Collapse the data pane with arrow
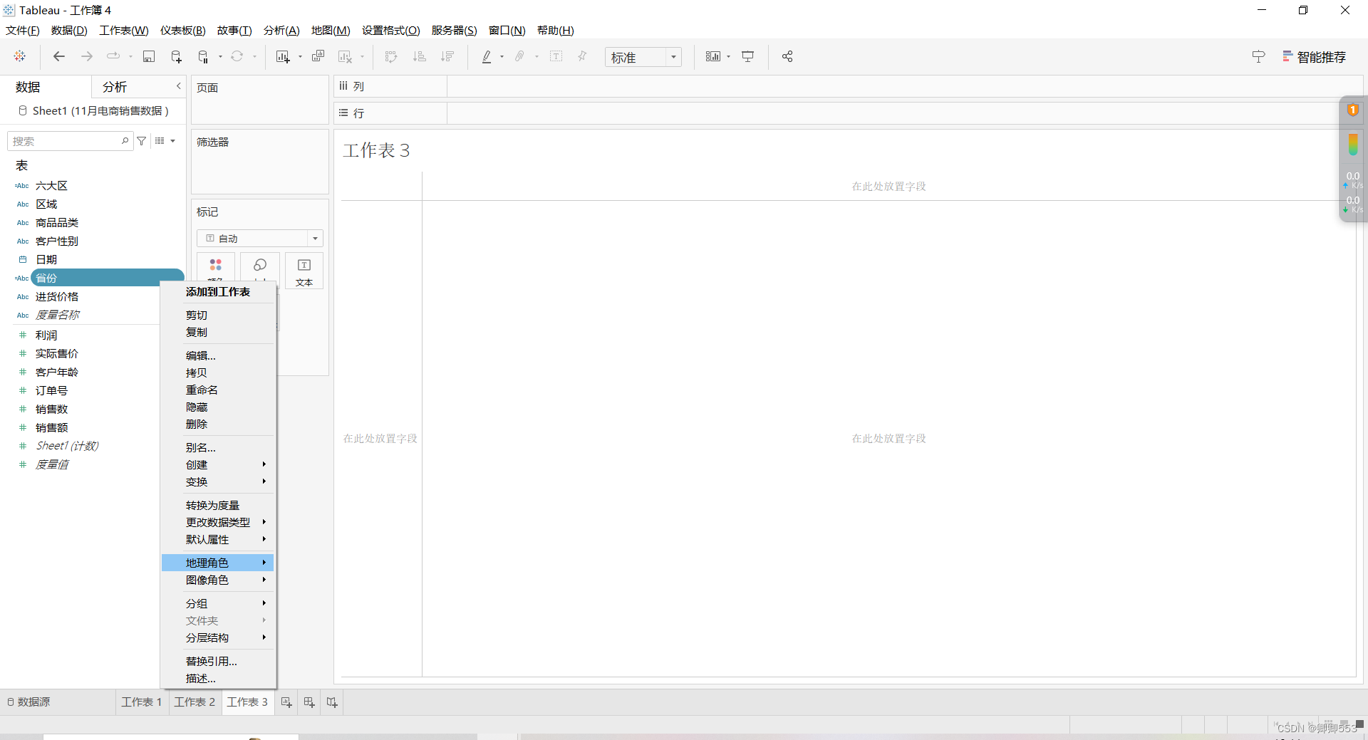Image resolution: width=1368 pixels, height=740 pixels. (179, 86)
